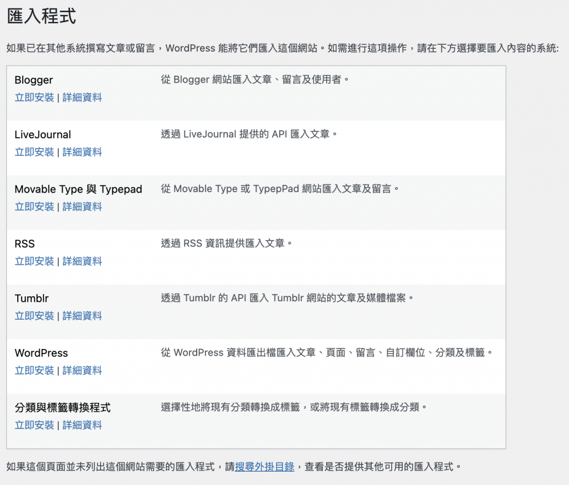Select the LiveJournal importer name
This screenshot has height=485, width=569.
click(x=43, y=135)
